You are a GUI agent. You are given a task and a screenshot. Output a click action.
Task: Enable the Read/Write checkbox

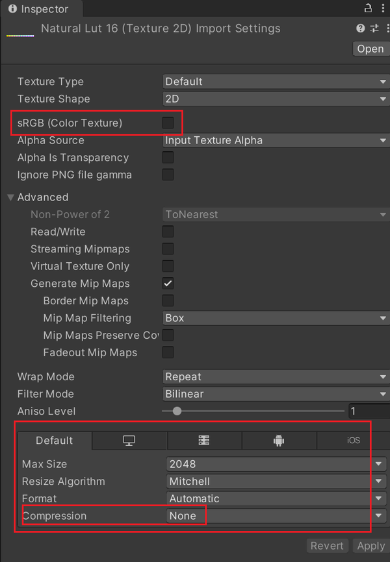168,232
